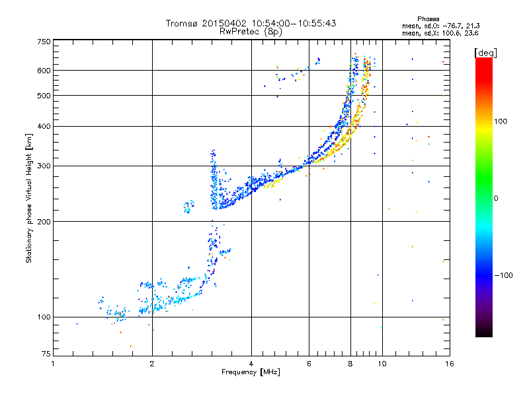Click the y-axis tick label '750'

click(44, 42)
